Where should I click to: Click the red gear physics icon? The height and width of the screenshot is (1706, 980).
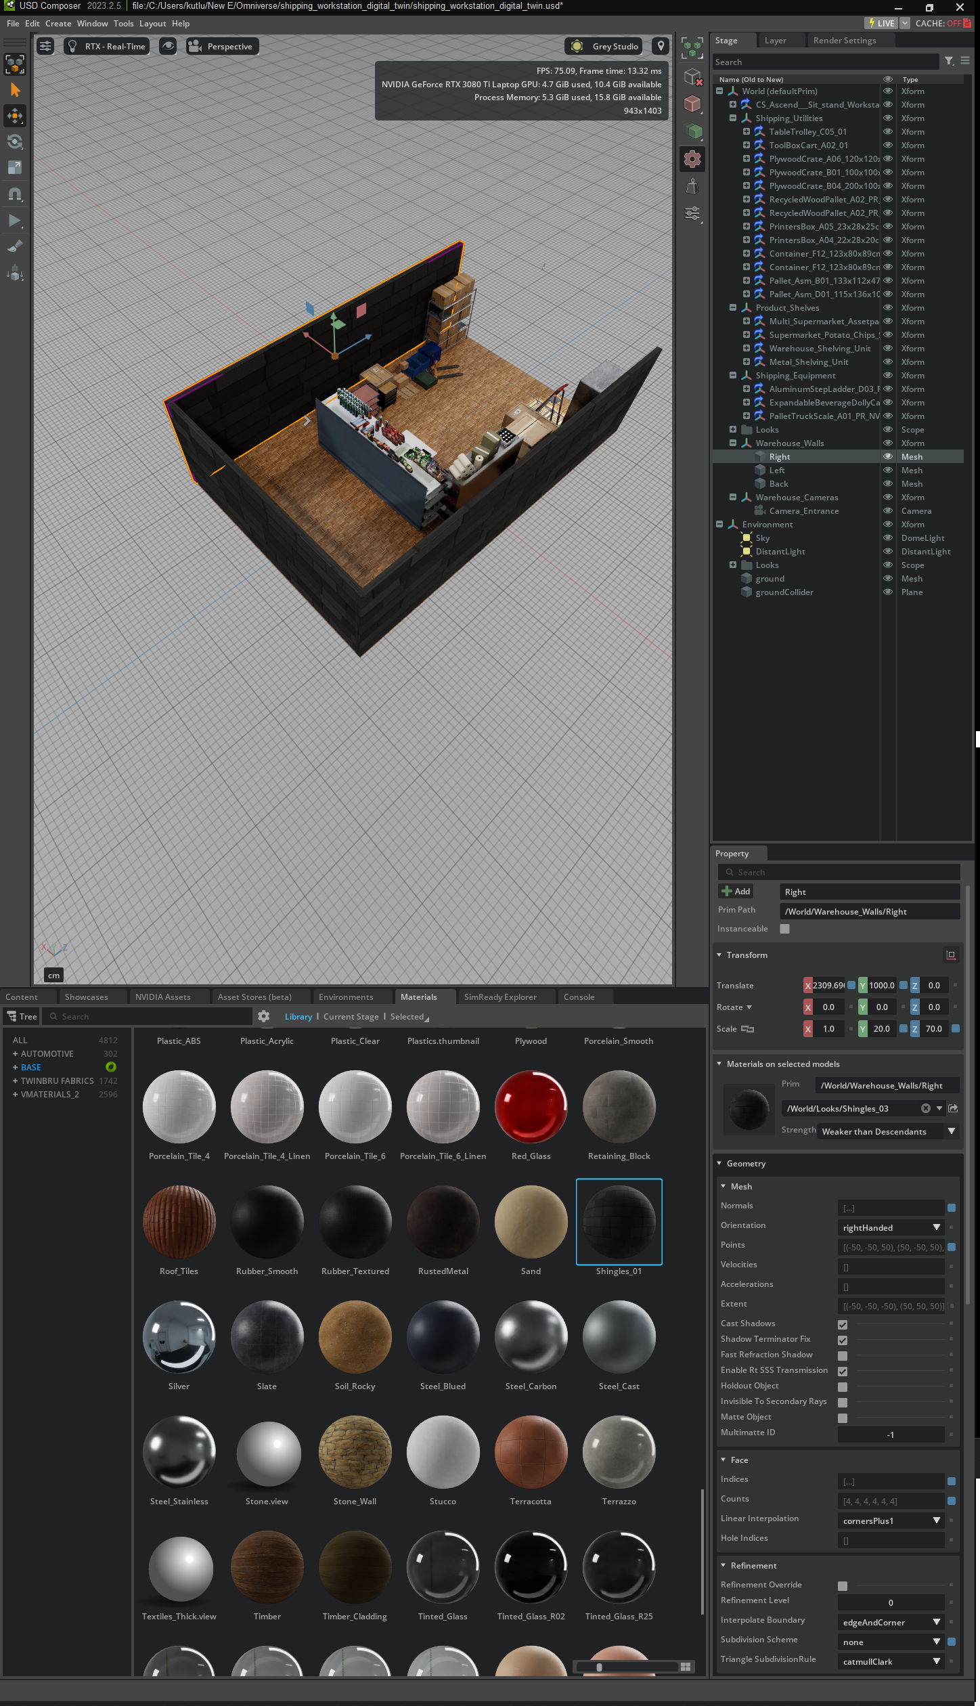coord(692,159)
